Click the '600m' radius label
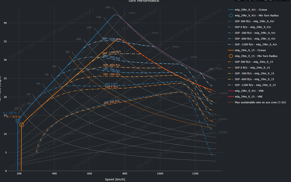 (194, 57)
